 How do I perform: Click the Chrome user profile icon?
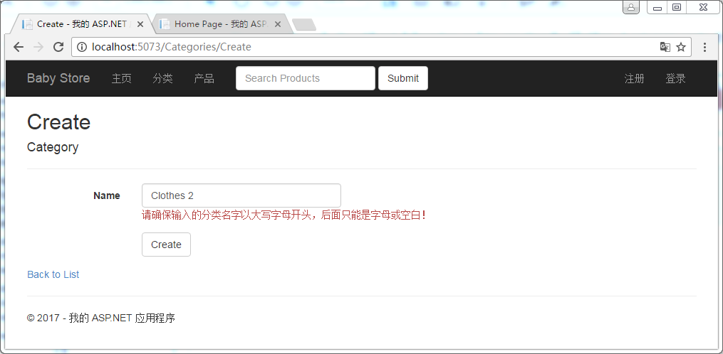click(631, 7)
